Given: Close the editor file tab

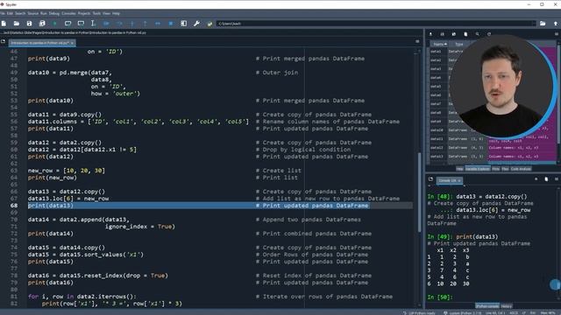Looking at the screenshot, I should pyautogui.click(x=72, y=43).
